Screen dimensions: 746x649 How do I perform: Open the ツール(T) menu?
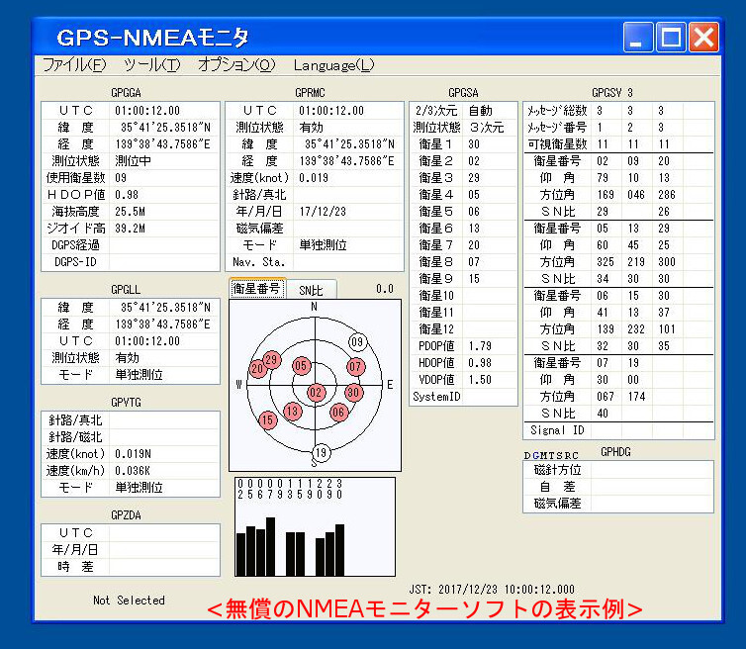(151, 65)
